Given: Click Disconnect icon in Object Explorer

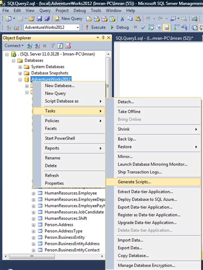Looking at the screenshot, I should (37, 46).
